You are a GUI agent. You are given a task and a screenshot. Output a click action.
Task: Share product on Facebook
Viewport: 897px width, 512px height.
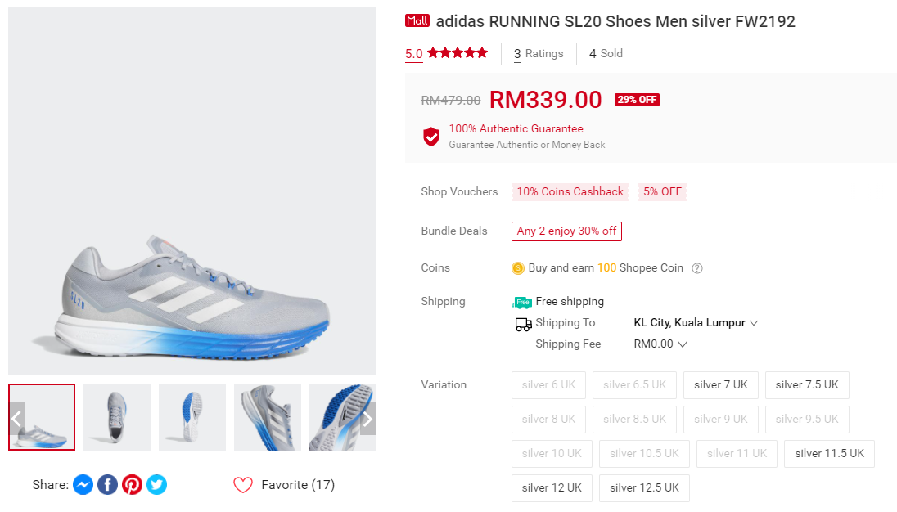click(107, 485)
